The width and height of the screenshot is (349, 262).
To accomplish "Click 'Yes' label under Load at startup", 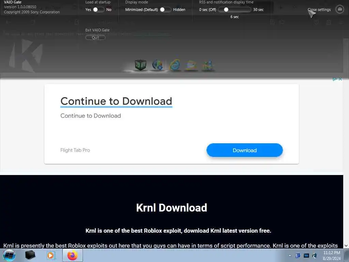I will pyautogui.click(x=88, y=10).
